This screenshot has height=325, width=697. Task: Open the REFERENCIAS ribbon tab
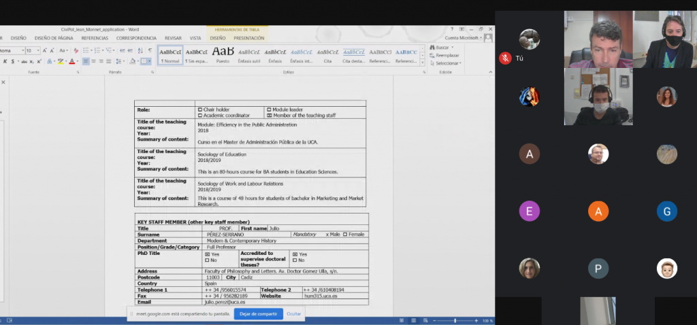point(95,38)
